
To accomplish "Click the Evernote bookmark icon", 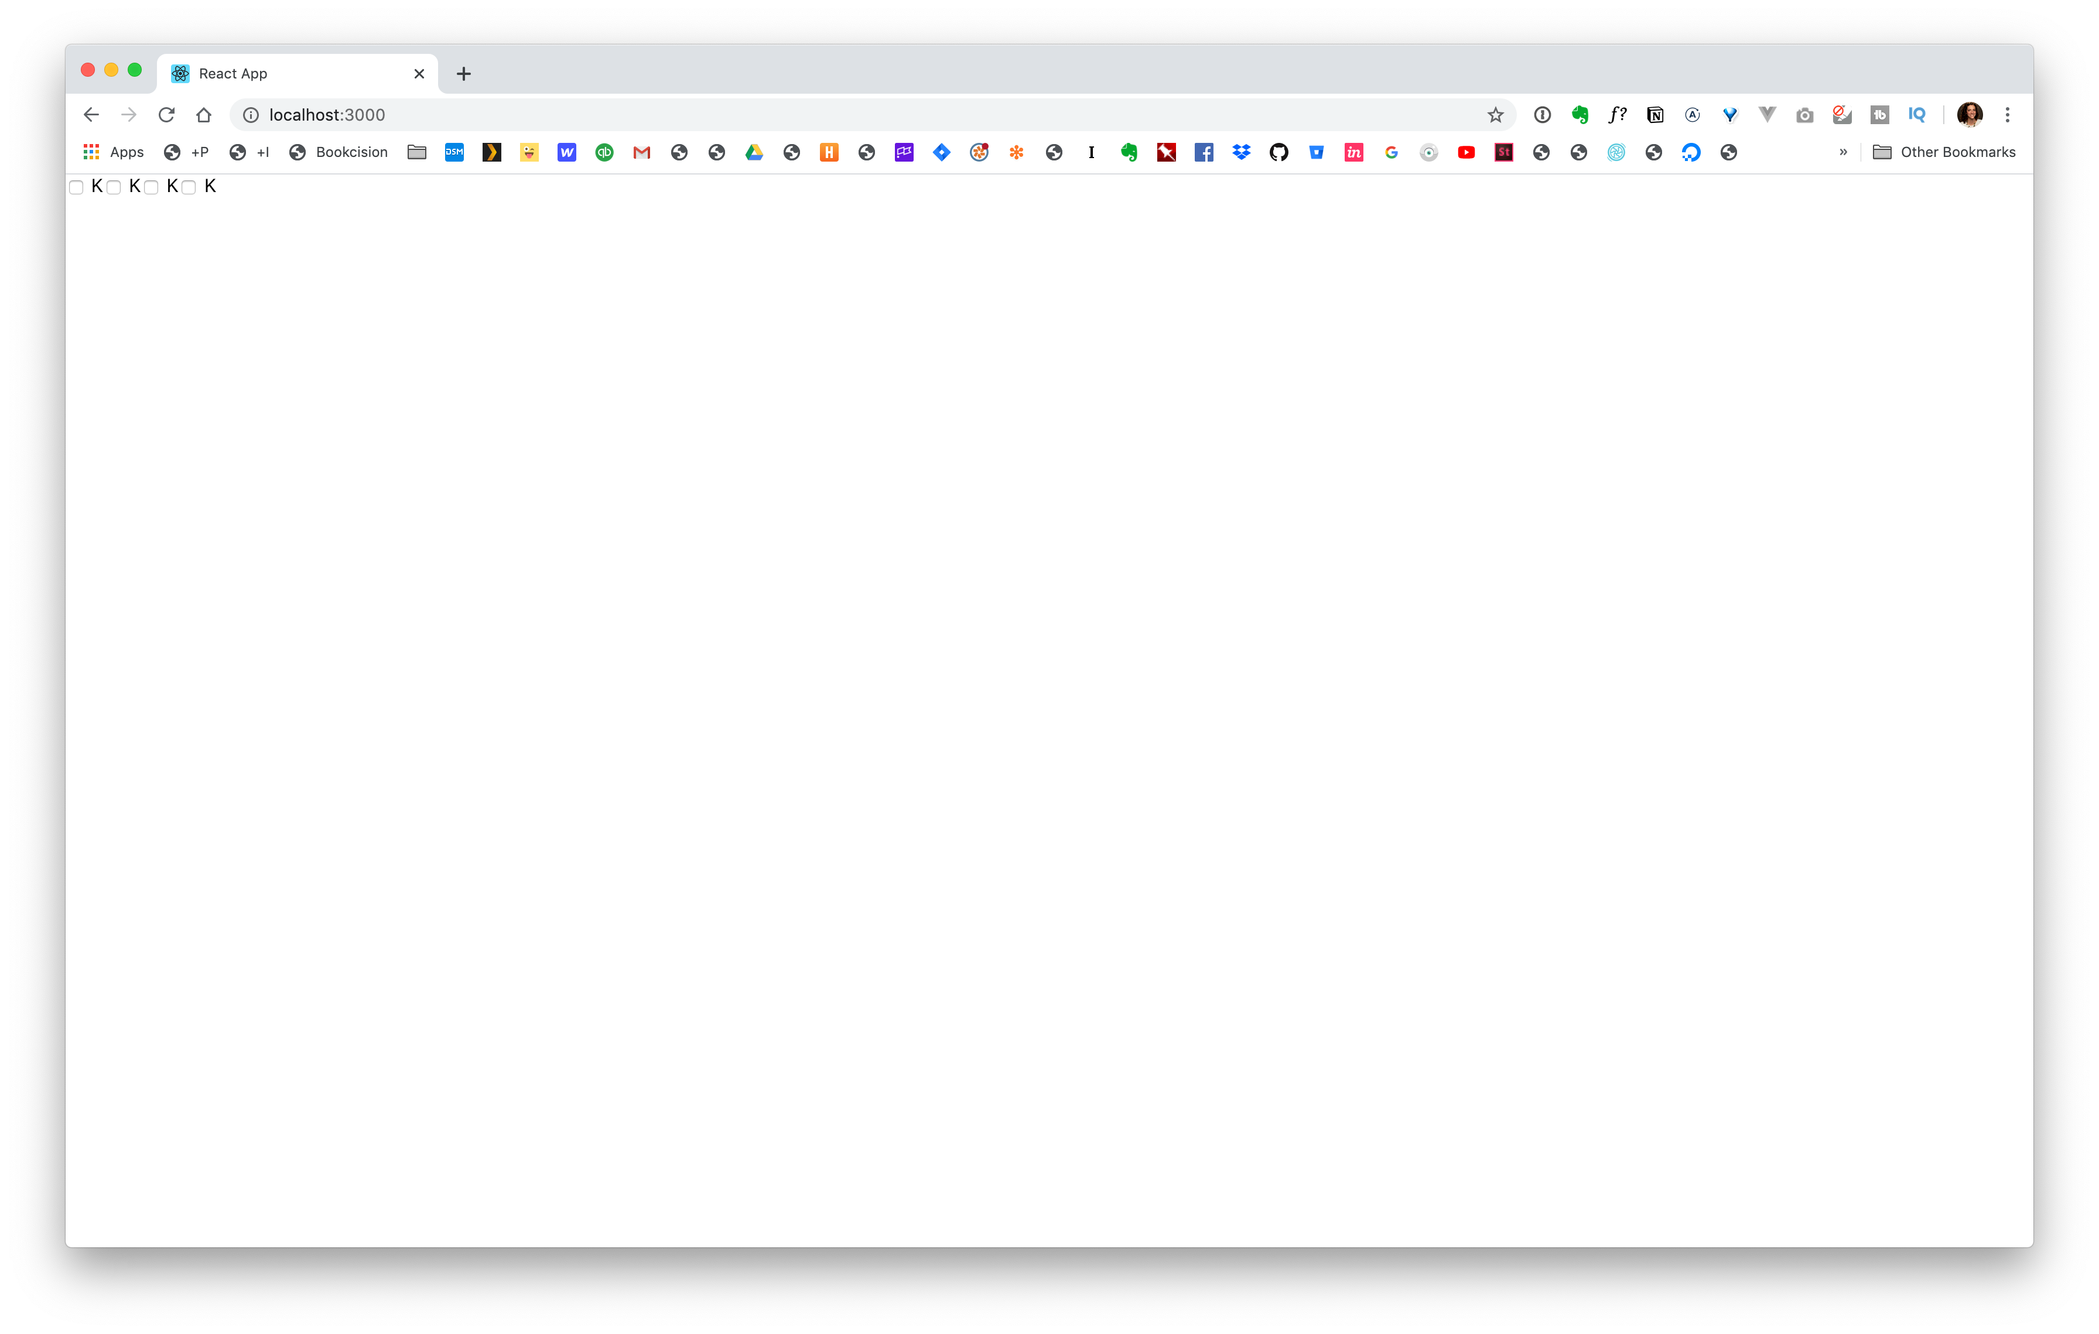I will 1127,152.
